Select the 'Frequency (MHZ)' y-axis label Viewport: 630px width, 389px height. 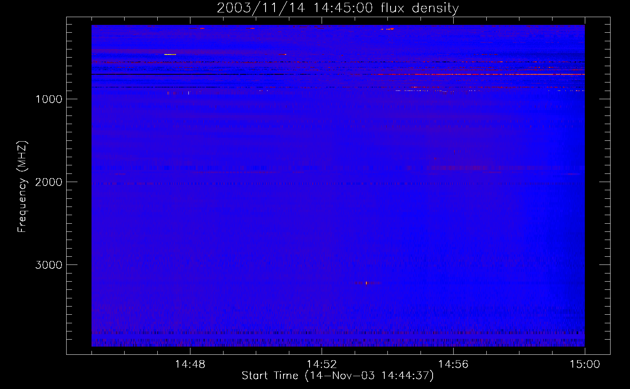[22, 186]
